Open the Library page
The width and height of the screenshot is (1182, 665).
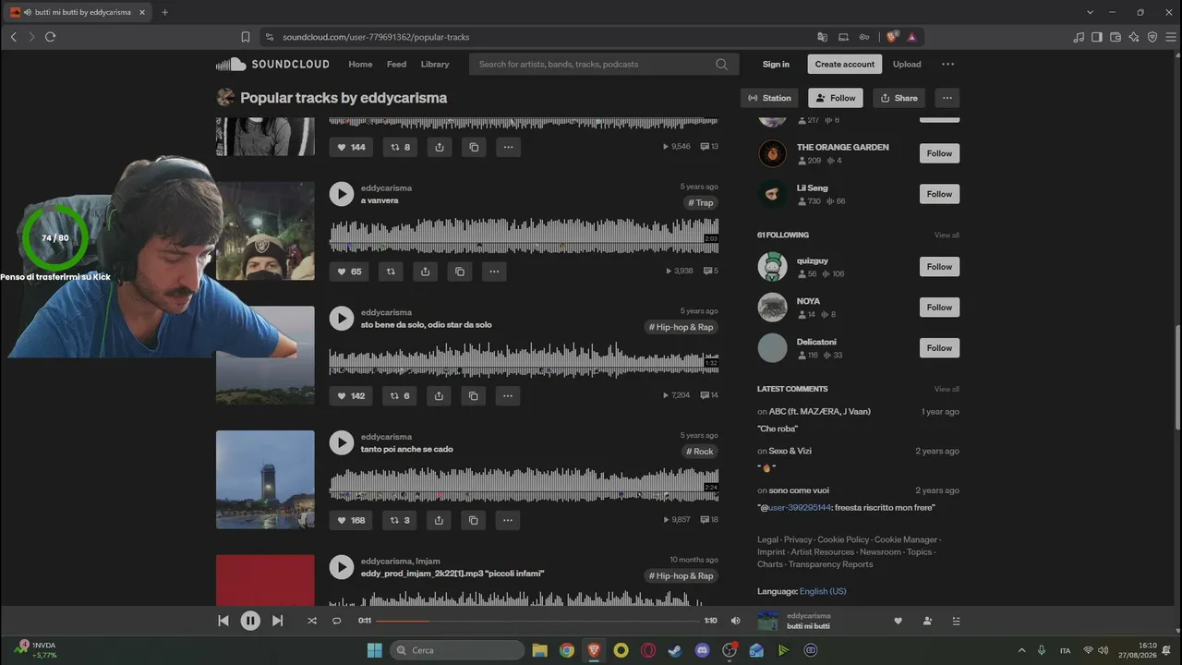point(435,65)
